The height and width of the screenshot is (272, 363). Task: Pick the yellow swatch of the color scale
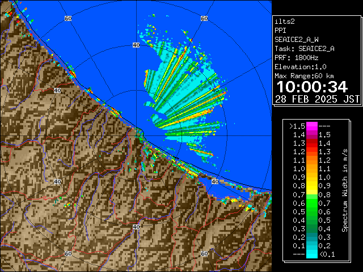pos(312,186)
